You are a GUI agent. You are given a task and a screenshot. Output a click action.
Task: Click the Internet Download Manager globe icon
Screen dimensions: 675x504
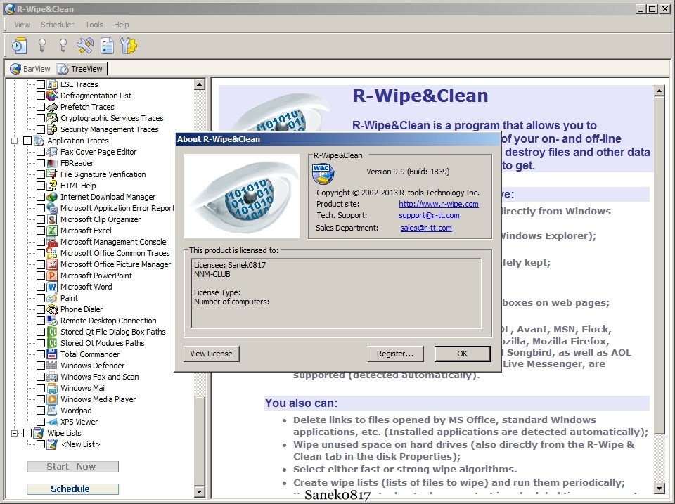tap(52, 197)
